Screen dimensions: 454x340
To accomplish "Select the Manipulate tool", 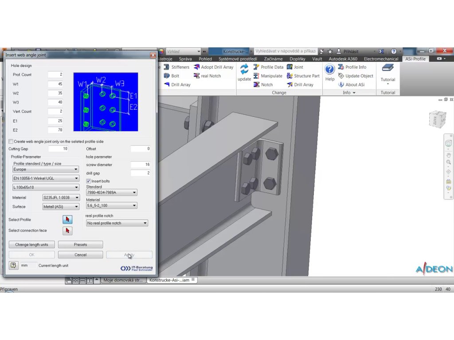I will click(268, 76).
